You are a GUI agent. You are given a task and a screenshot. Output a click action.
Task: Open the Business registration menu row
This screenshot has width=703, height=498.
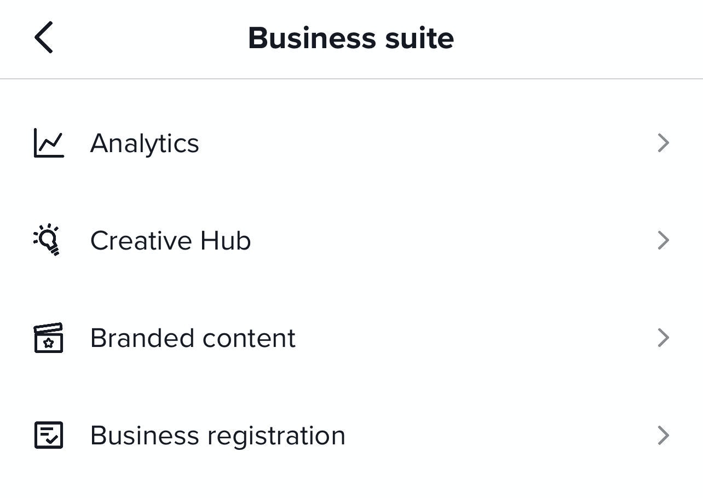(x=438, y=436)
